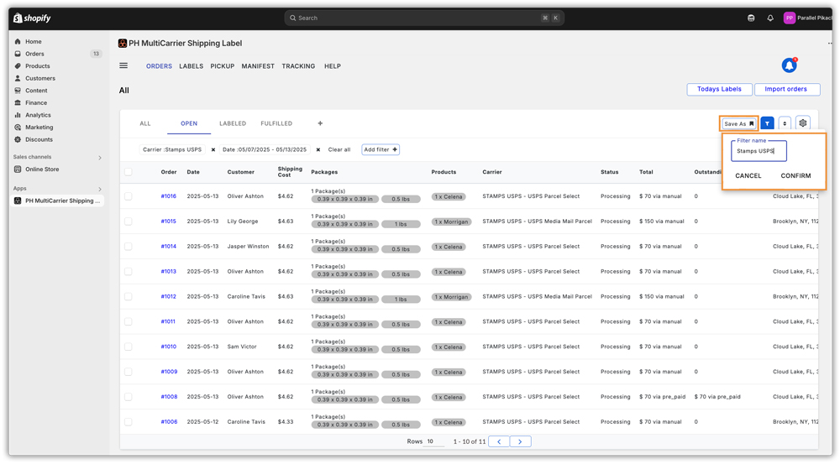Go to previous page of orders

[x=499, y=441]
